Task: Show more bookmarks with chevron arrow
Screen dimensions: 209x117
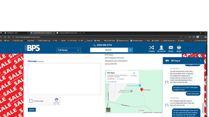Action: click(x=191, y=41)
